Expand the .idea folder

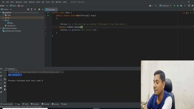point(3,15)
